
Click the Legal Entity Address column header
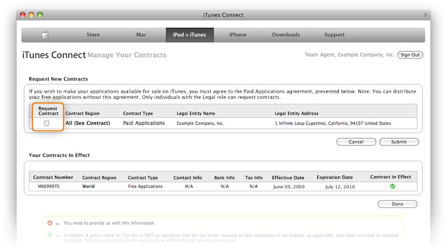click(x=297, y=114)
